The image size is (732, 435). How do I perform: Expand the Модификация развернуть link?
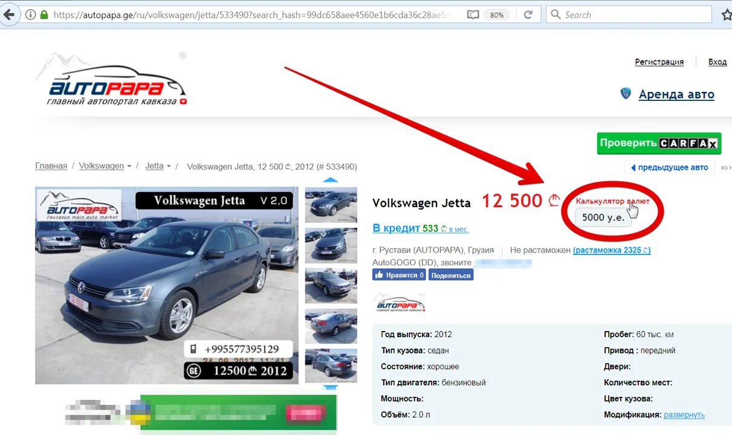[x=684, y=415]
